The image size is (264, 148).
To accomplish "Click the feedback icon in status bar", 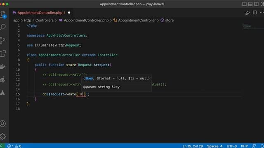I will (x=254, y=146).
